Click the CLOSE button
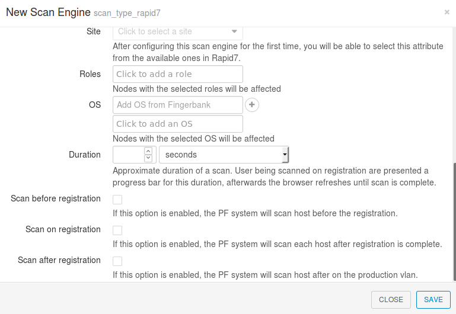Viewport: 456px width, 314px height. [x=391, y=299]
